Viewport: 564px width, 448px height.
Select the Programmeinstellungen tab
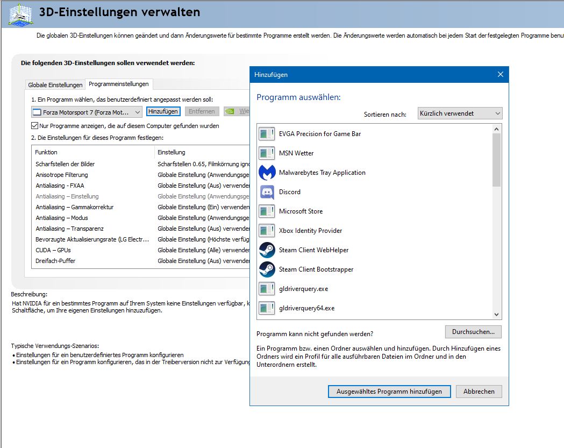[119, 84]
